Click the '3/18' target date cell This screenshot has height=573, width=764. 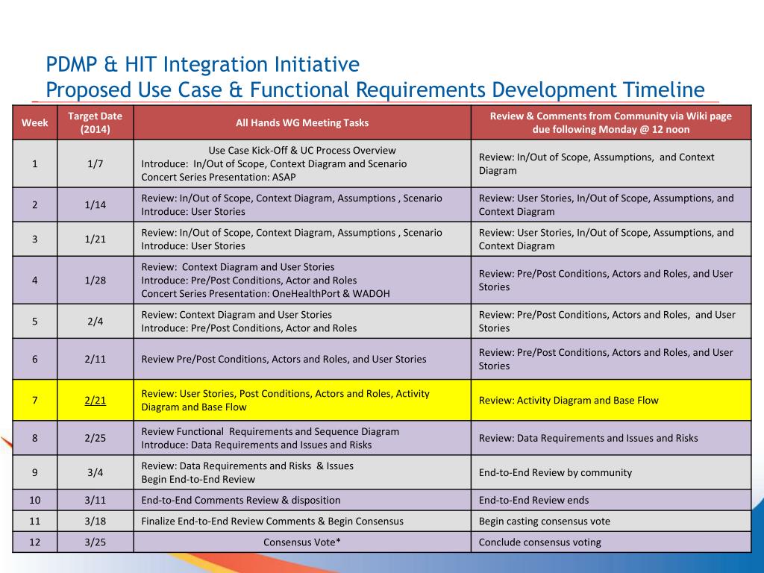point(95,521)
